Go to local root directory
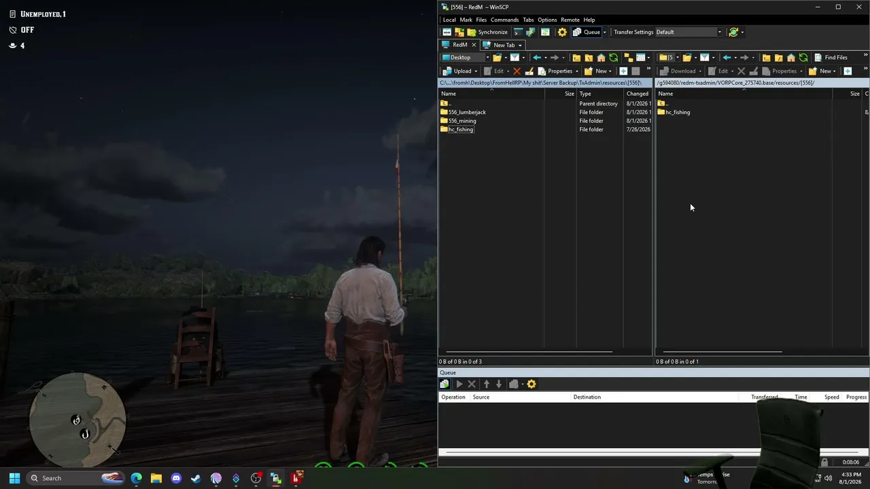This screenshot has width=870, height=489. 589,58
